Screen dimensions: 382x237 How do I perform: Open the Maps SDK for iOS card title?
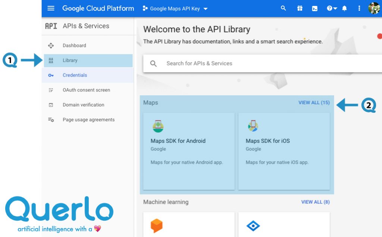[268, 141]
